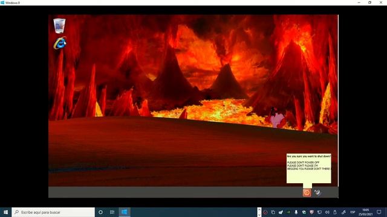Switch the ESP input language indicator
This screenshot has height=217, width=387.
pos(353,212)
